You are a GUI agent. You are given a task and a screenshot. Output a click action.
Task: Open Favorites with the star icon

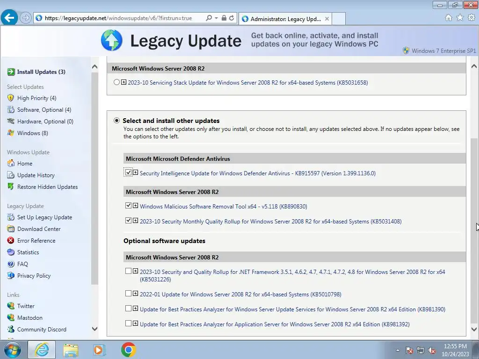pyautogui.click(x=460, y=18)
